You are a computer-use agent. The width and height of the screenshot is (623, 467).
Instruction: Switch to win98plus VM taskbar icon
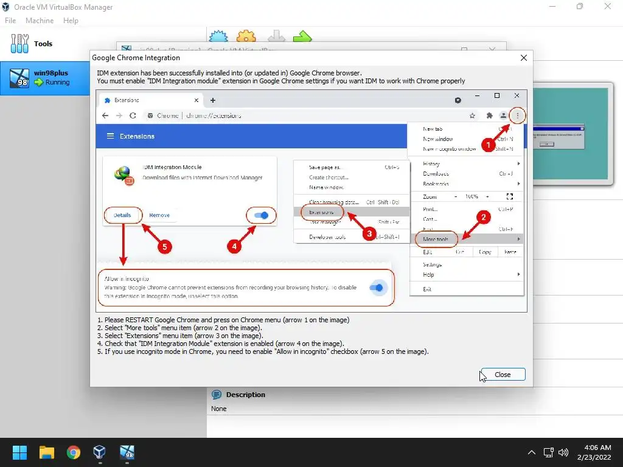click(x=127, y=452)
